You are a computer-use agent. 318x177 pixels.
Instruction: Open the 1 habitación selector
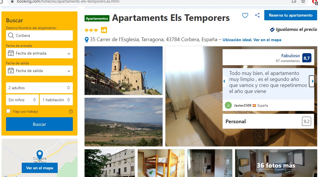tap(56, 100)
